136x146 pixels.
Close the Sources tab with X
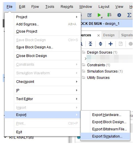pyautogui.click(x=99, y=35)
